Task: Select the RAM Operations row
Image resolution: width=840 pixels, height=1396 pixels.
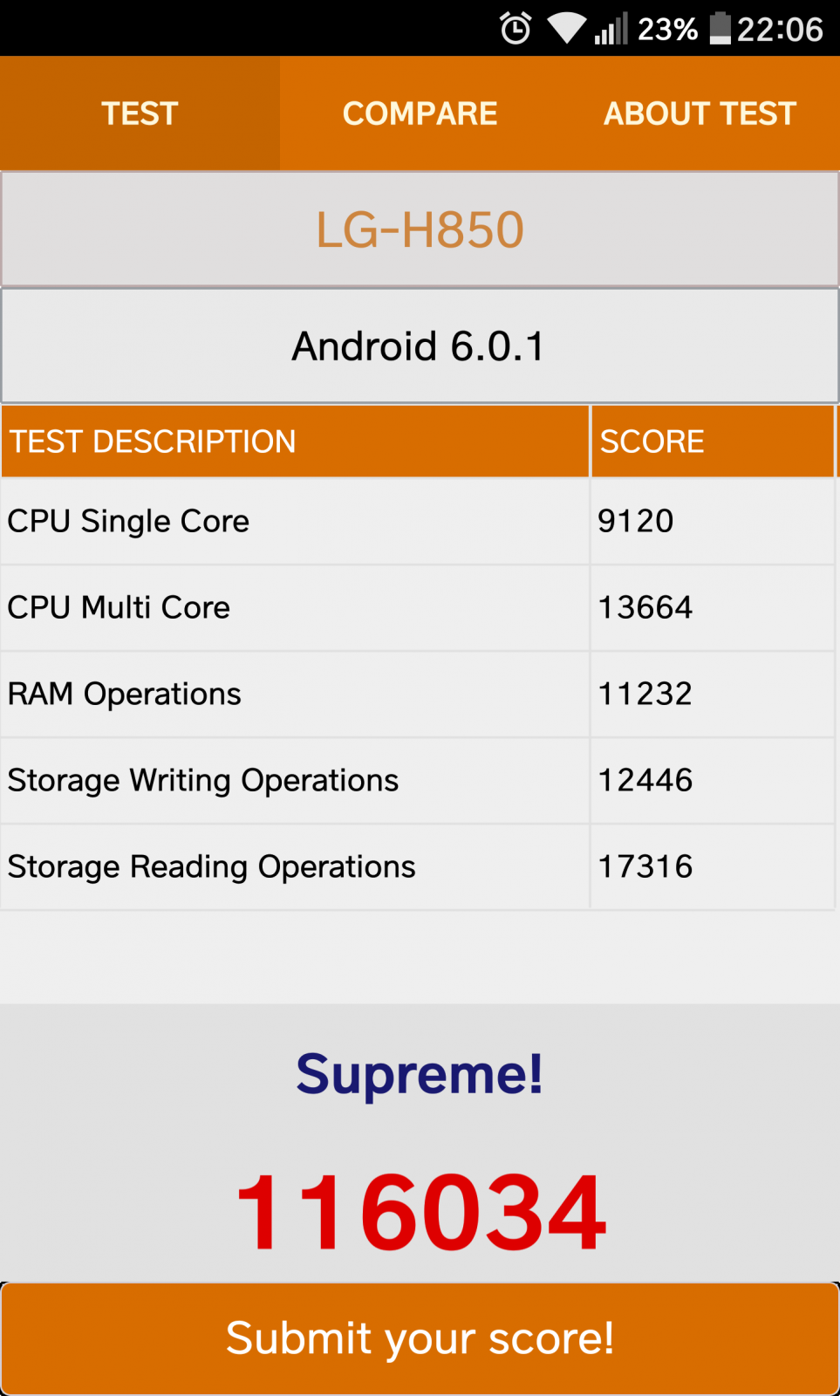Action: tap(418, 694)
